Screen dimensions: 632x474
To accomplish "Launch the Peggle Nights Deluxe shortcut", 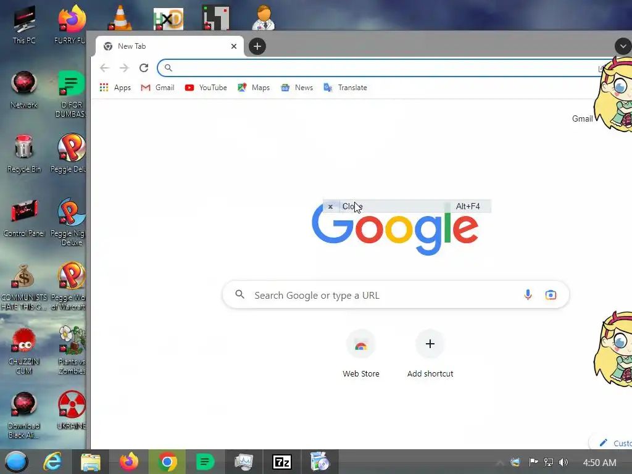I will tap(70, 222).
